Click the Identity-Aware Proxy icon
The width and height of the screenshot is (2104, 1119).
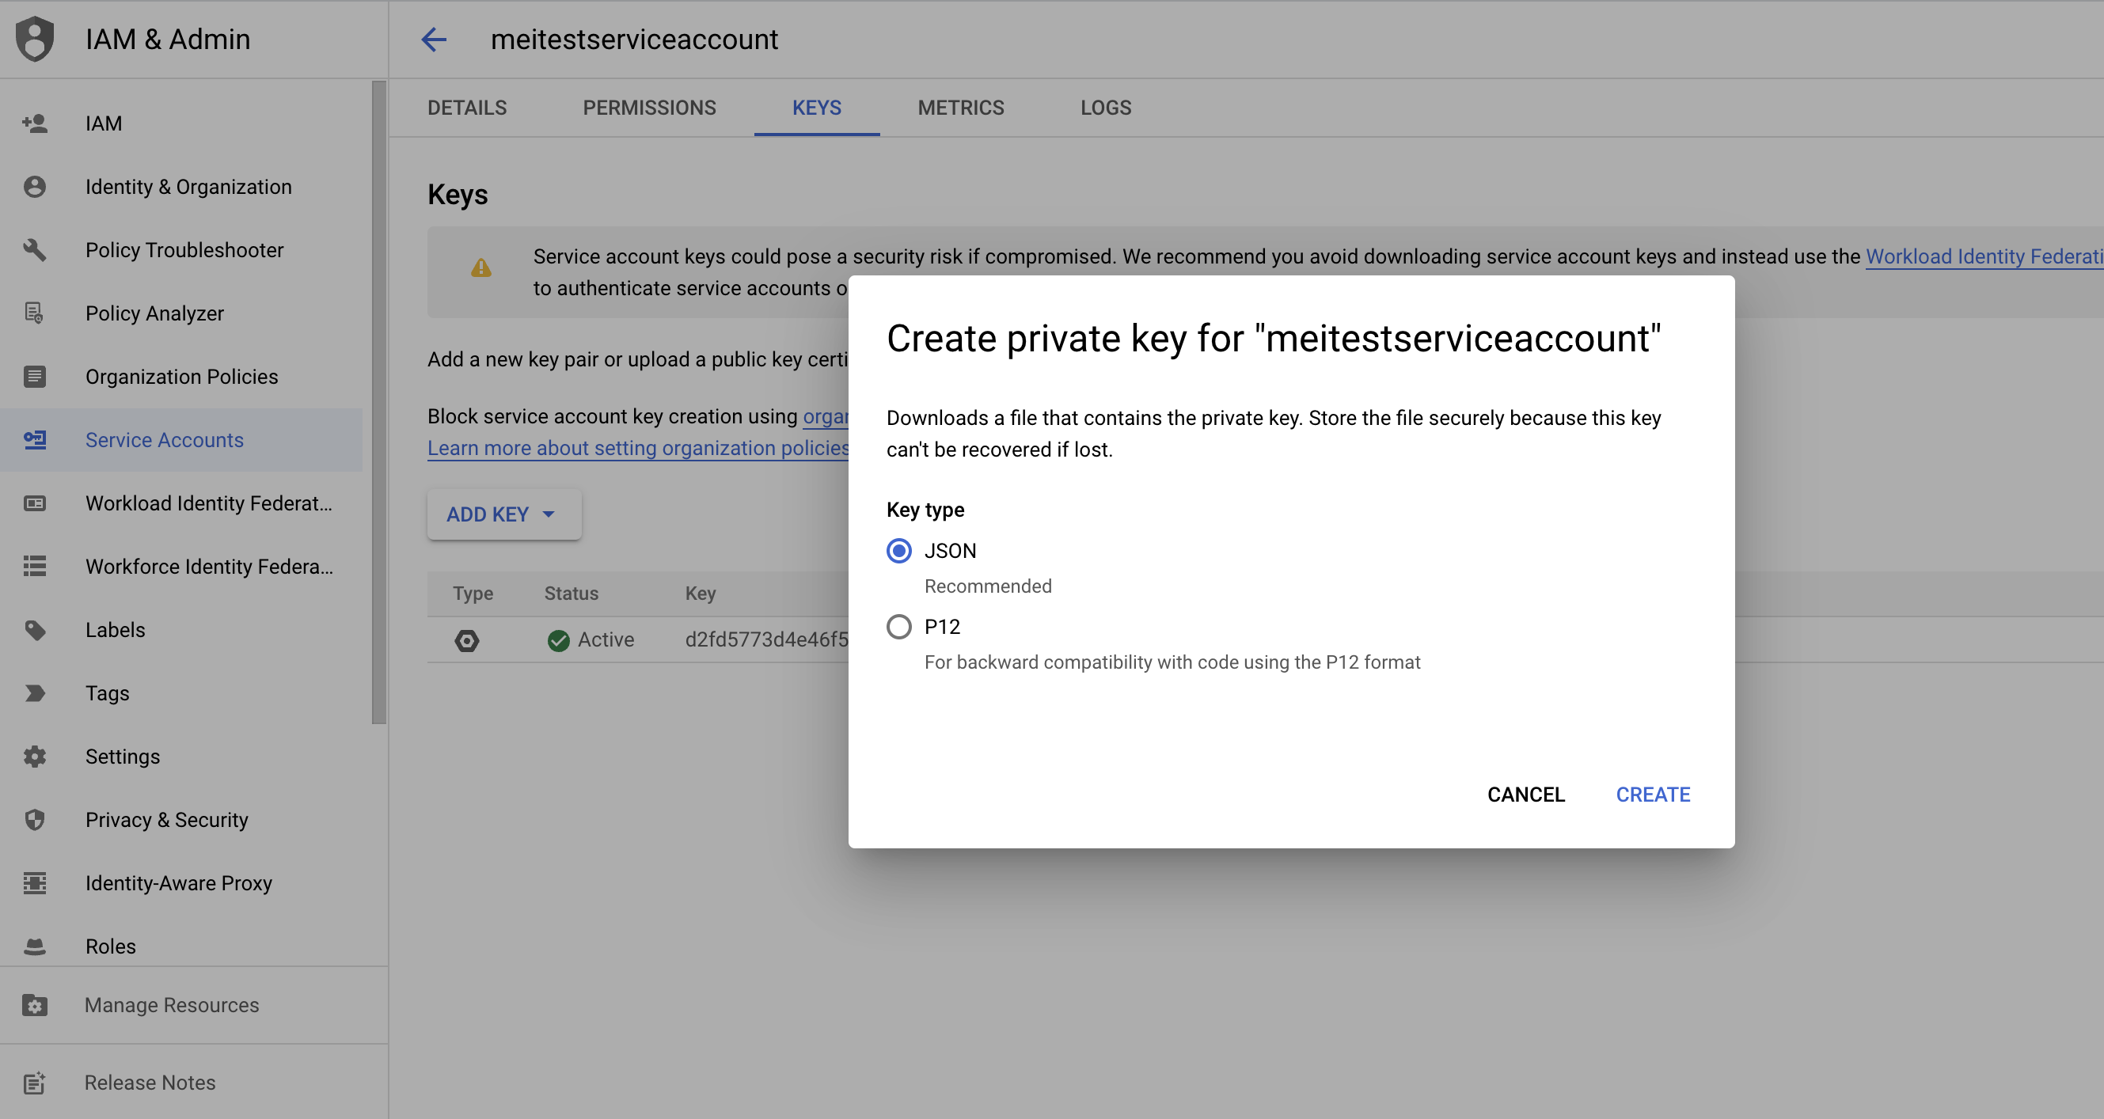coord(34,883)
